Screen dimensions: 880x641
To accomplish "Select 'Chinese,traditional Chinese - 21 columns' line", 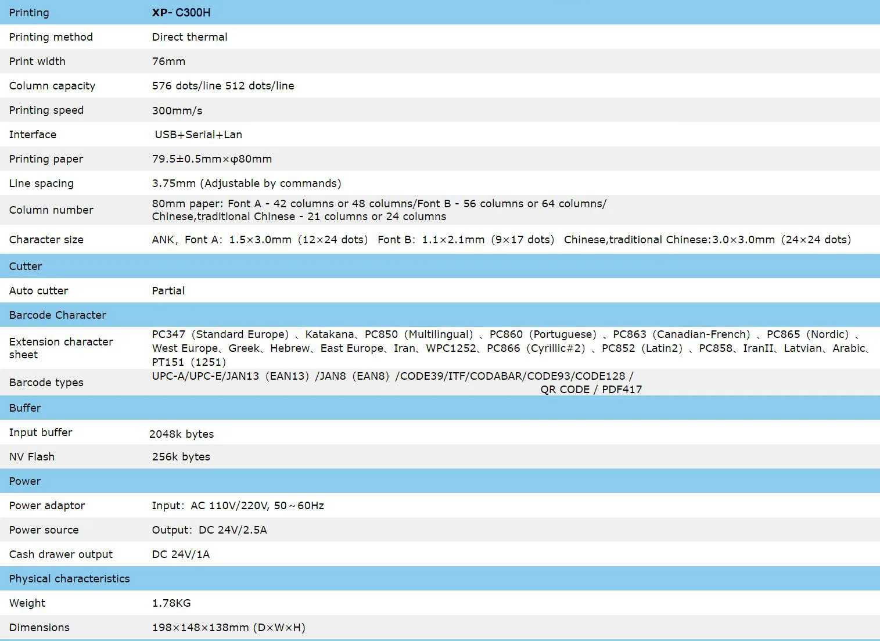I will coord(299,217).
